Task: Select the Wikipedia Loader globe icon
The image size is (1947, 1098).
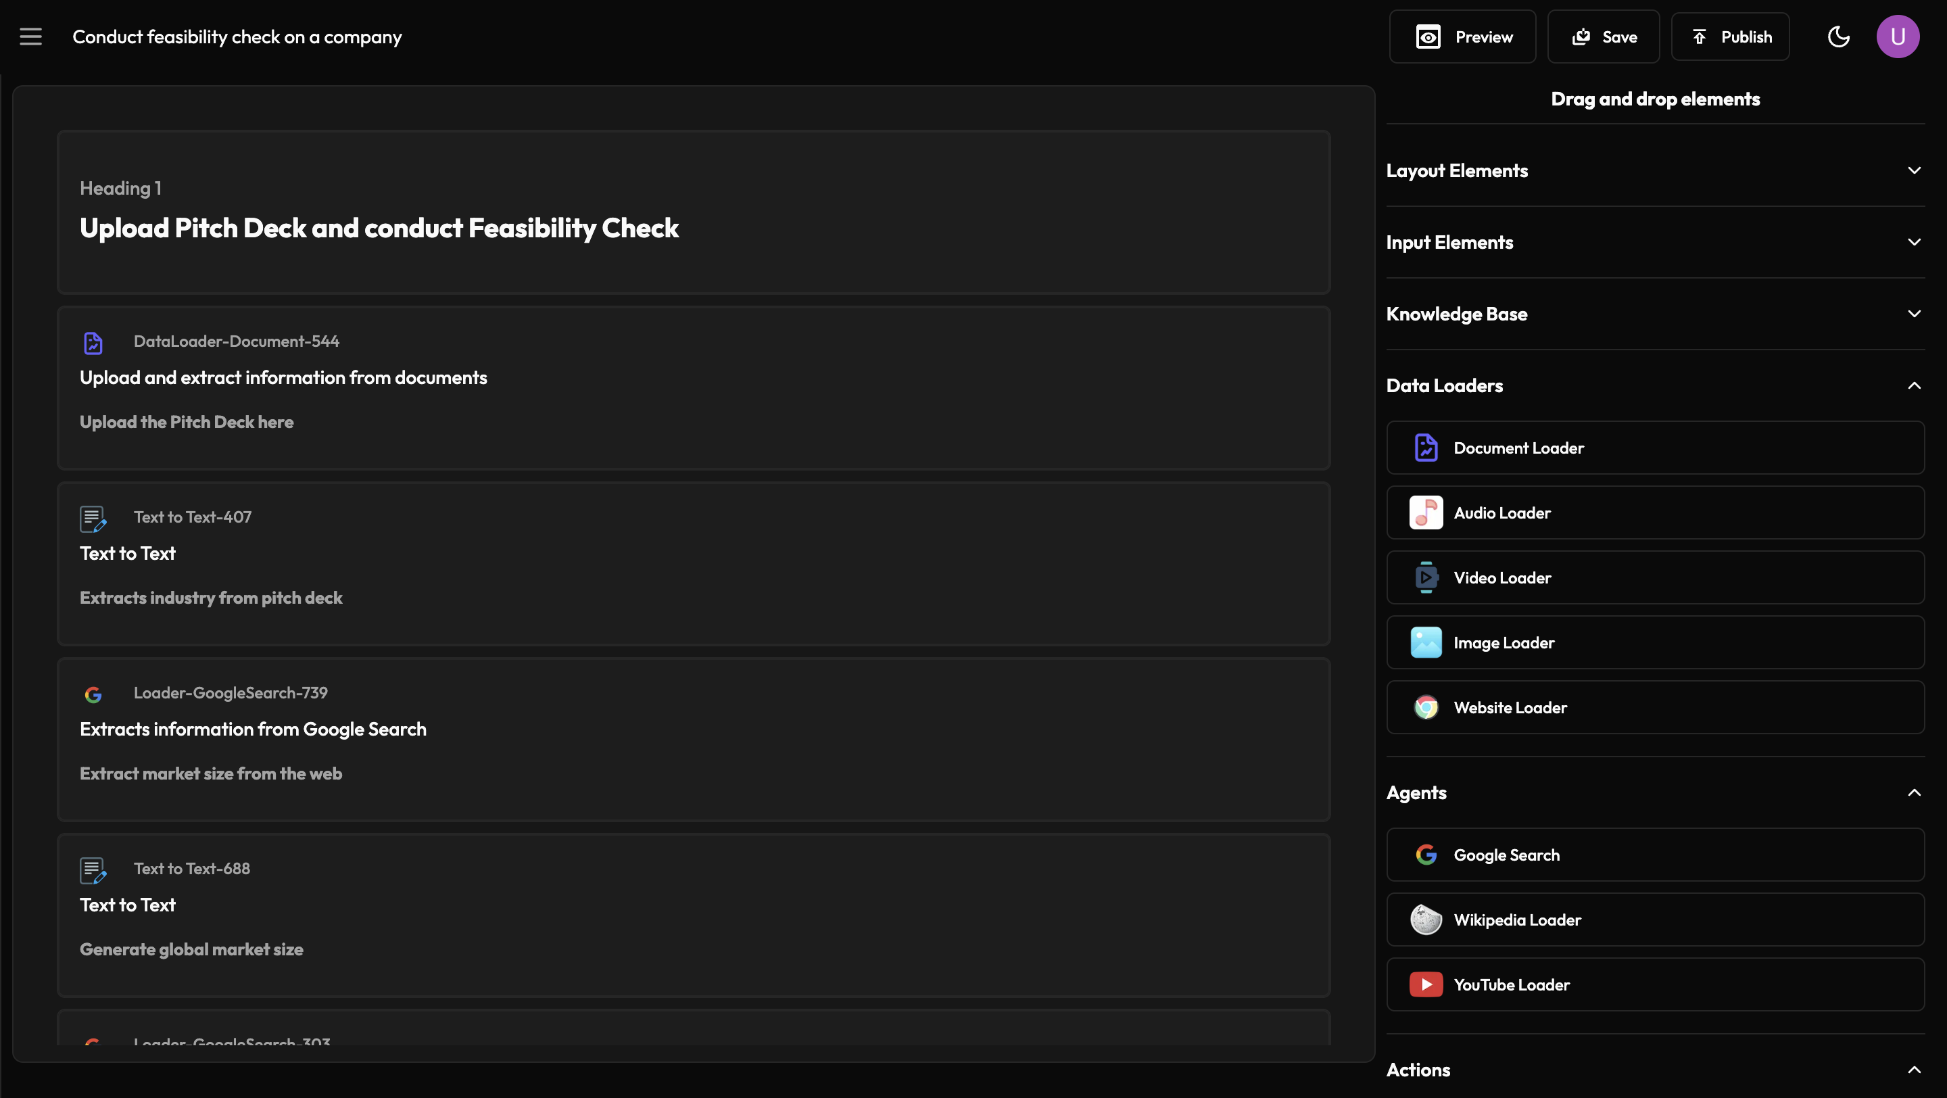Action: point(1426,920)
